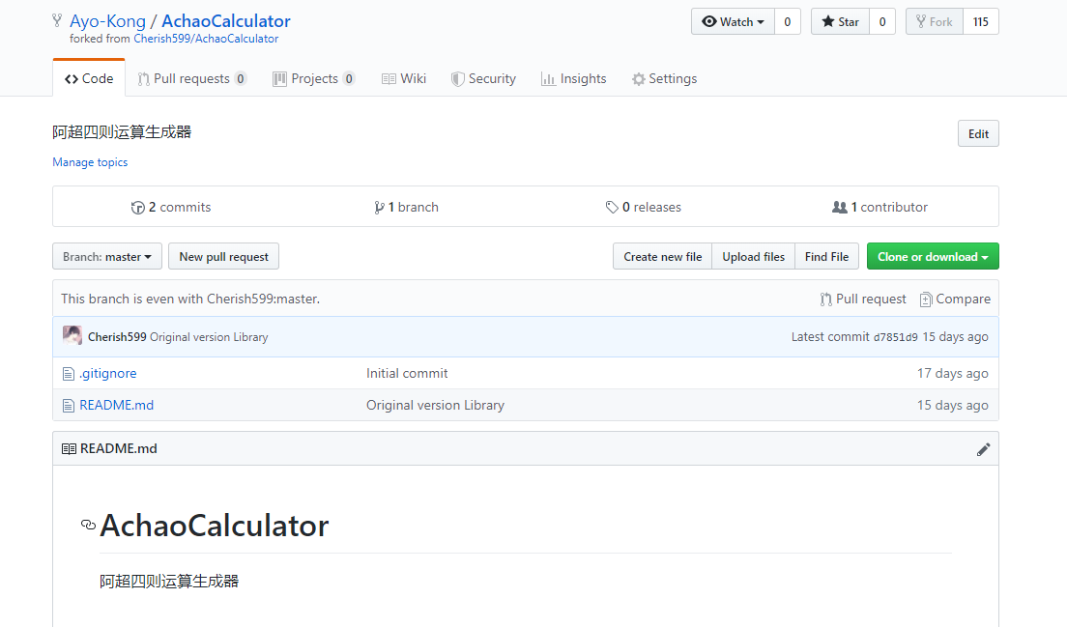Click the people icon beside 1 contributor

tap(840, 207)
